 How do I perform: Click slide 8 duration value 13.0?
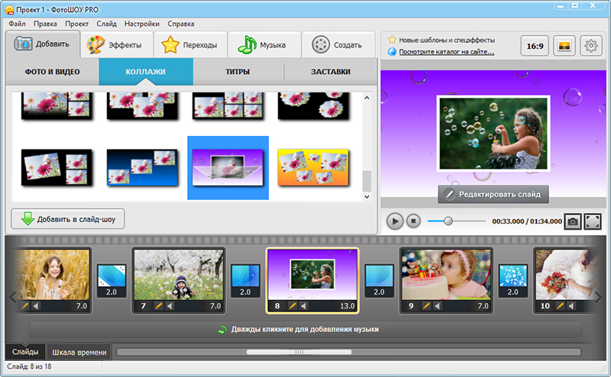pos(348,306)
